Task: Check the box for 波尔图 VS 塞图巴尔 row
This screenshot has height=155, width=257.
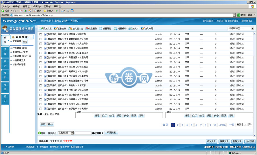Action: coord(40,53)
